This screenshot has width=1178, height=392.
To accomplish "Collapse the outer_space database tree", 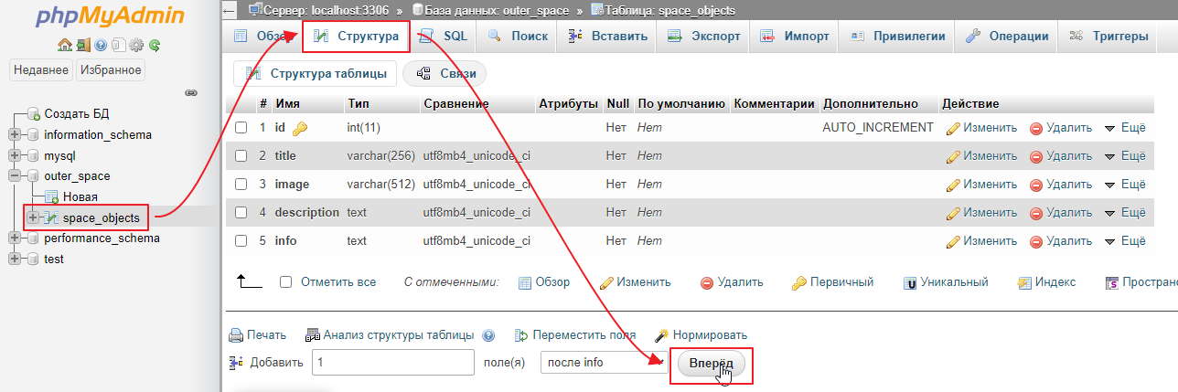I will [x=15, y=175].
